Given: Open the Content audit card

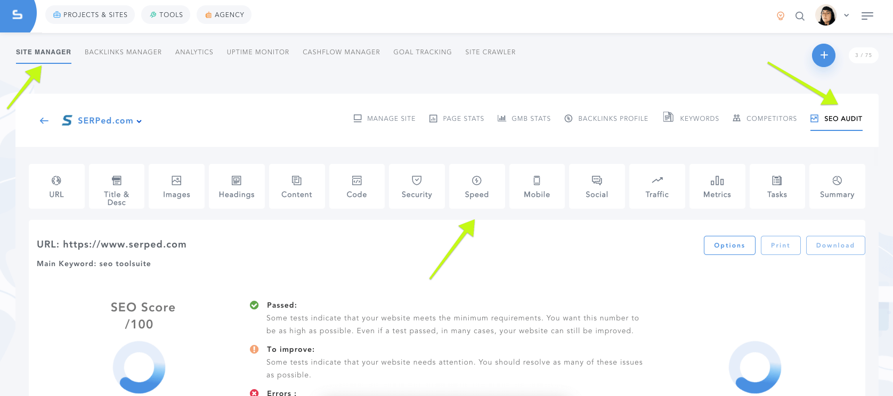Looking at the screenshot, I should pos(297,186).
